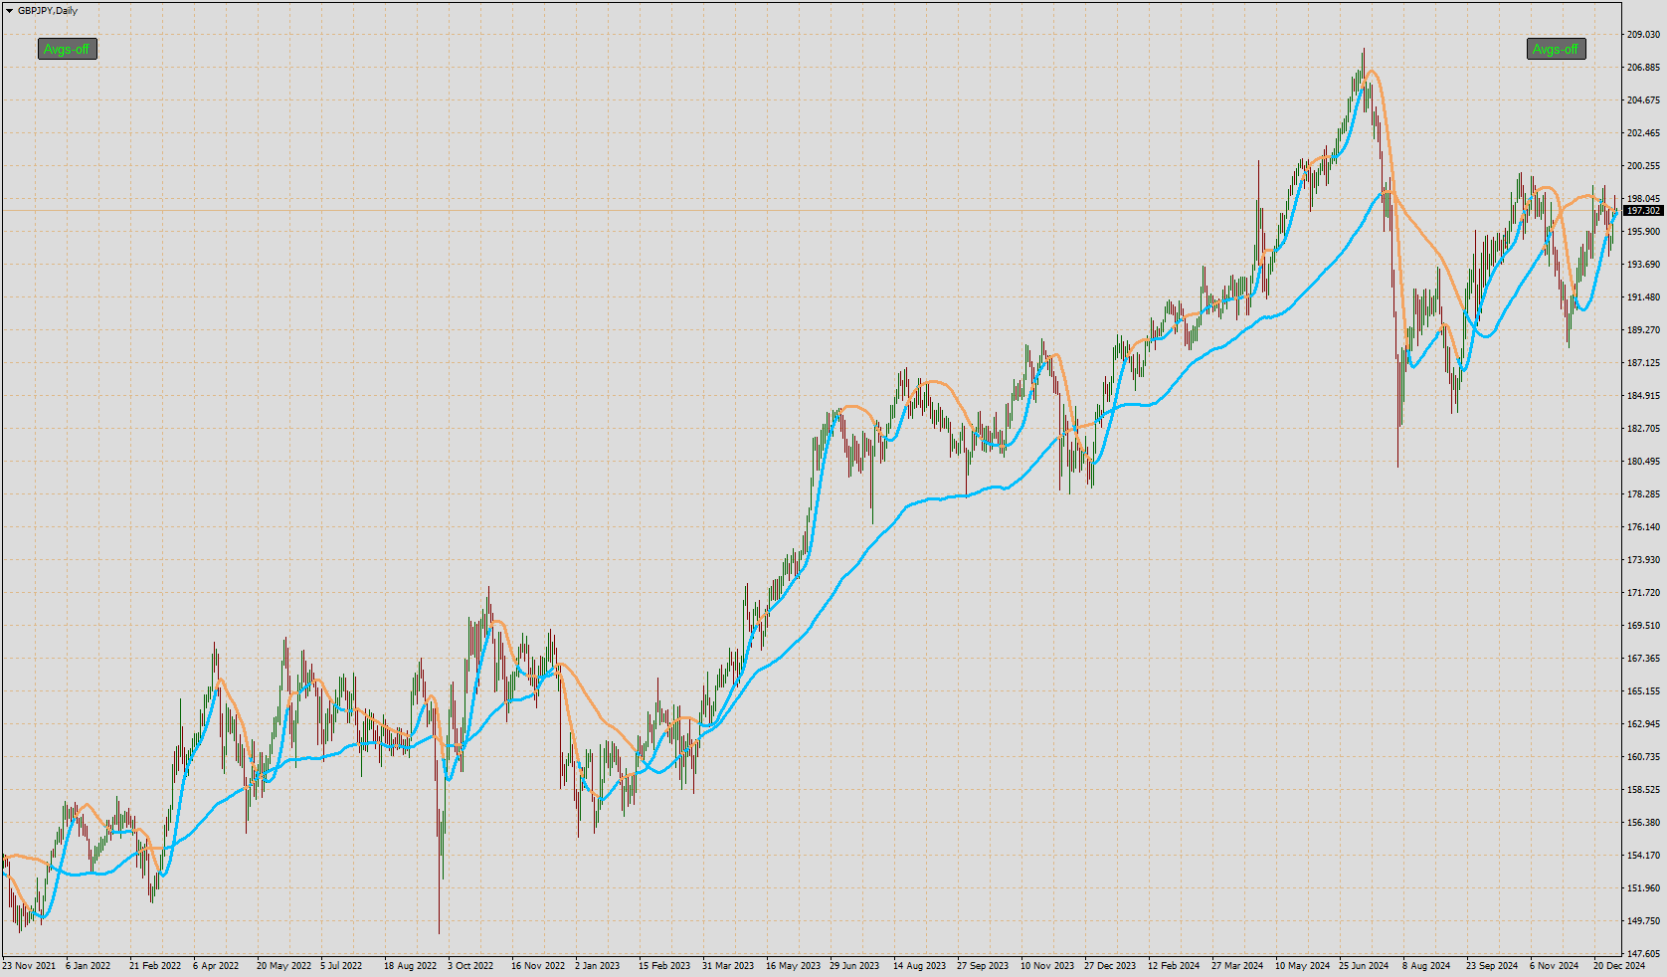1667x977 pixels.
Task: Choose the 176.140 price scale value
Action: pyautogui.click(x=1643, y=527)
